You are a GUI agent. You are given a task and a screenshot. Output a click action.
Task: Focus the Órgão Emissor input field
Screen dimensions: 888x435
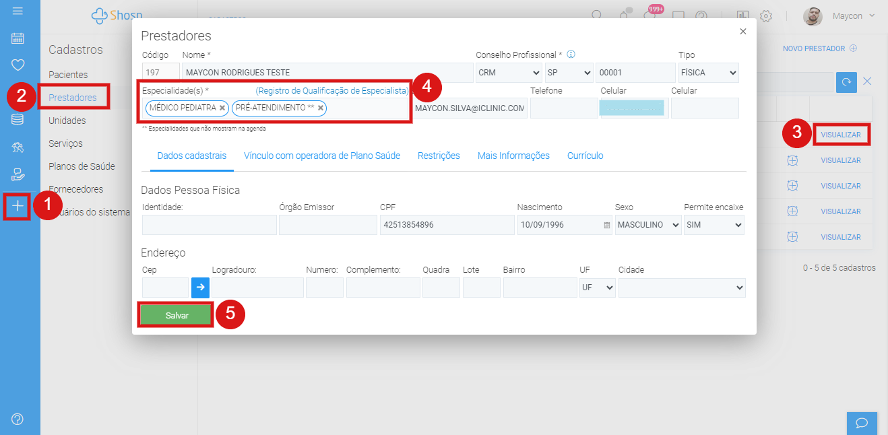[x=328, y=225]
